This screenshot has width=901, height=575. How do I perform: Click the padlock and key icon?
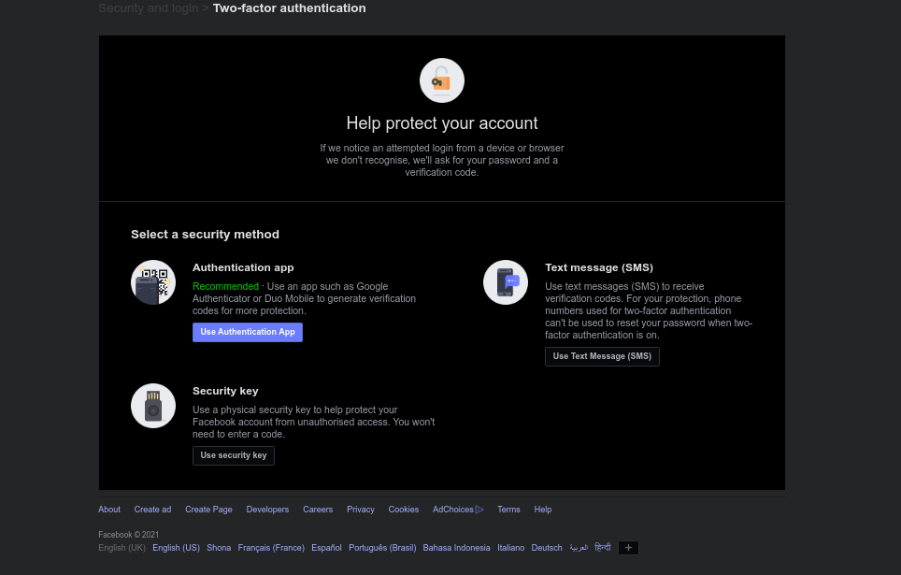(441, 80)
